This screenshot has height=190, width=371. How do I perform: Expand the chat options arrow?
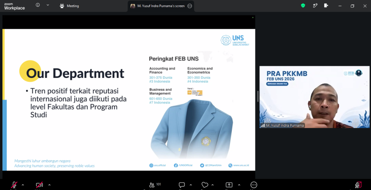(x=191, y=185)
